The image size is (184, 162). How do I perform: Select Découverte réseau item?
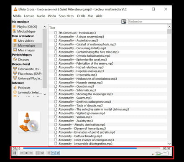click(x=27, y=69)
